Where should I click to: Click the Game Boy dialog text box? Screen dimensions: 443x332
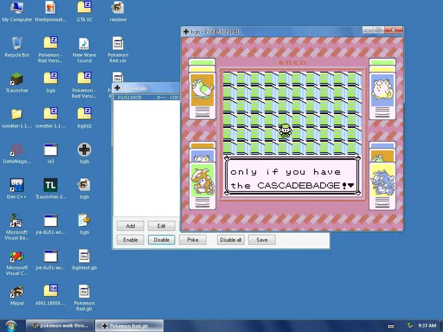coord(292,176)
